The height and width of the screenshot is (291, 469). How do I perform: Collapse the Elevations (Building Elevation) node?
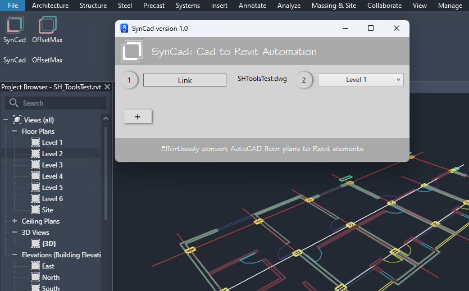click(15, 254)
